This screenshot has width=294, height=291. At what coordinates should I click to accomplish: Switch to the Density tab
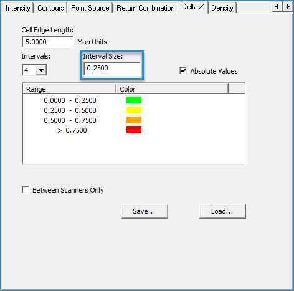coord(222,8)
